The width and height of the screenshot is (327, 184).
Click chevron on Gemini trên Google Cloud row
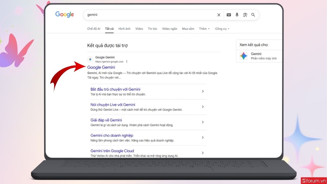(203, 153)
